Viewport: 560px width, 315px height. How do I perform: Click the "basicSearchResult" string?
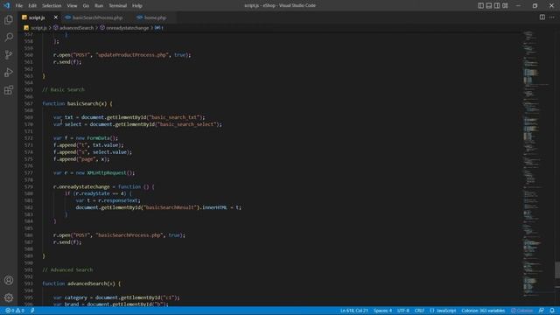[x=170, y=207]
